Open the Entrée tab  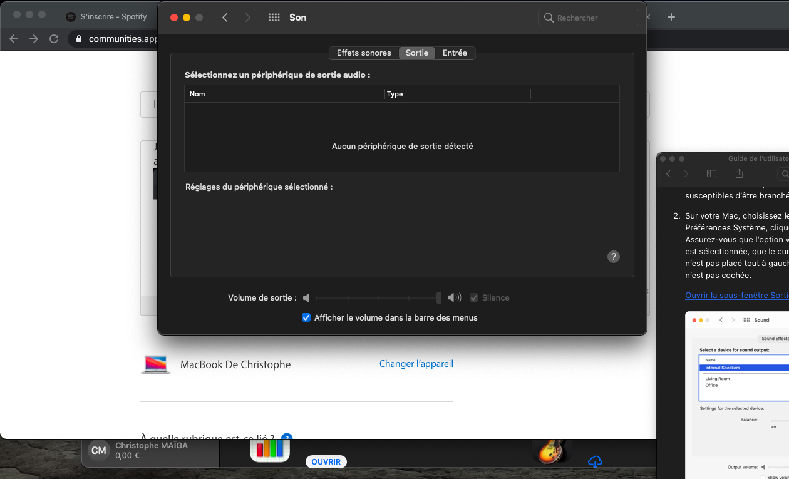click(x=455, y=53)
